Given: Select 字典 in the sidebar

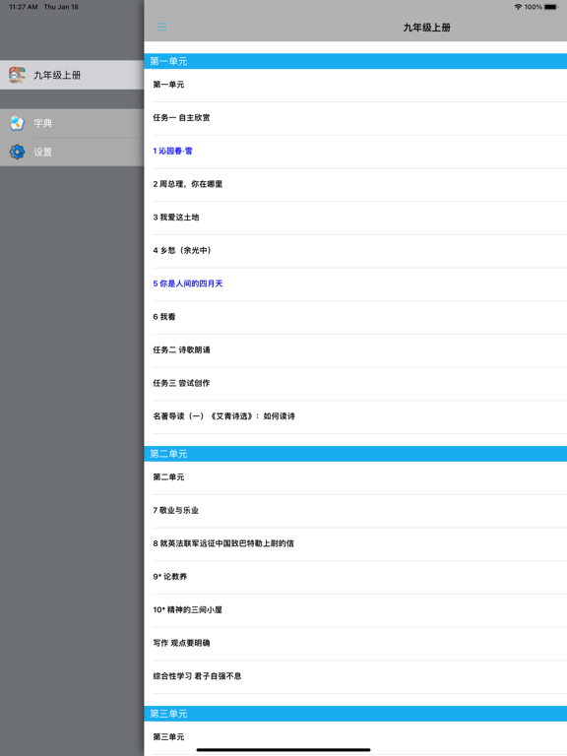Looking at the screenshot, I should (72, 123).
